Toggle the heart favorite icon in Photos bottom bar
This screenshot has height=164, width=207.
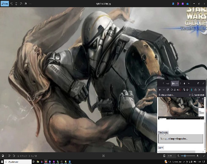point(9,156)
